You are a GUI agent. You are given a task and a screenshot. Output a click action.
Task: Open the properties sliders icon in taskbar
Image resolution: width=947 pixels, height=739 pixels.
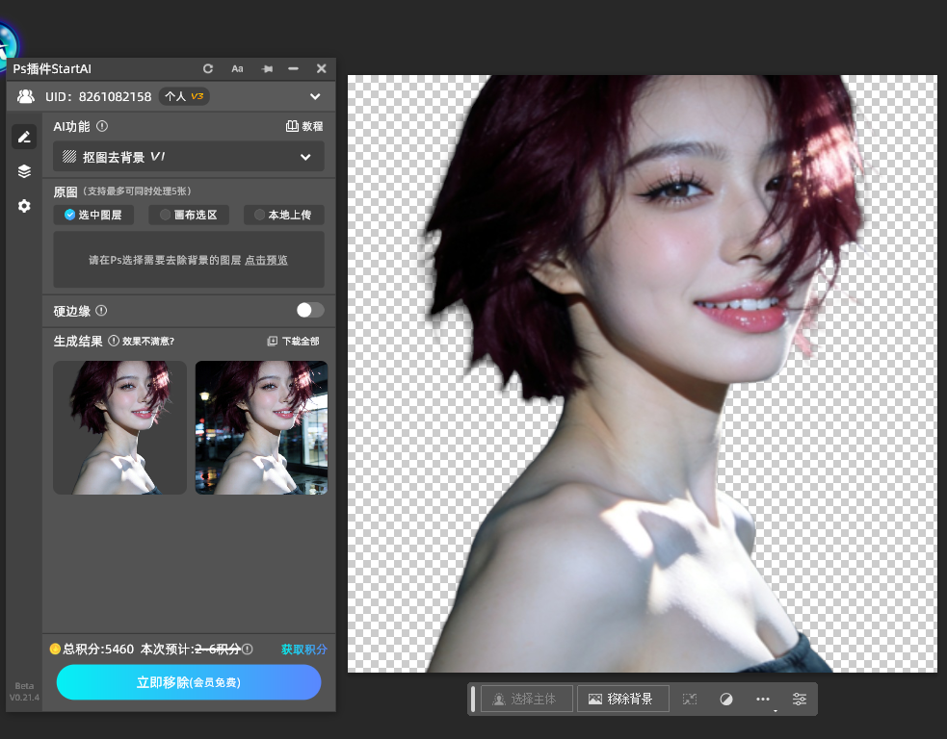click(x=799, y=699)
